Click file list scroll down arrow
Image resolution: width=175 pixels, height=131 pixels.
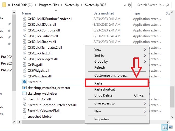pyautogui.click(x=172, y=117)
